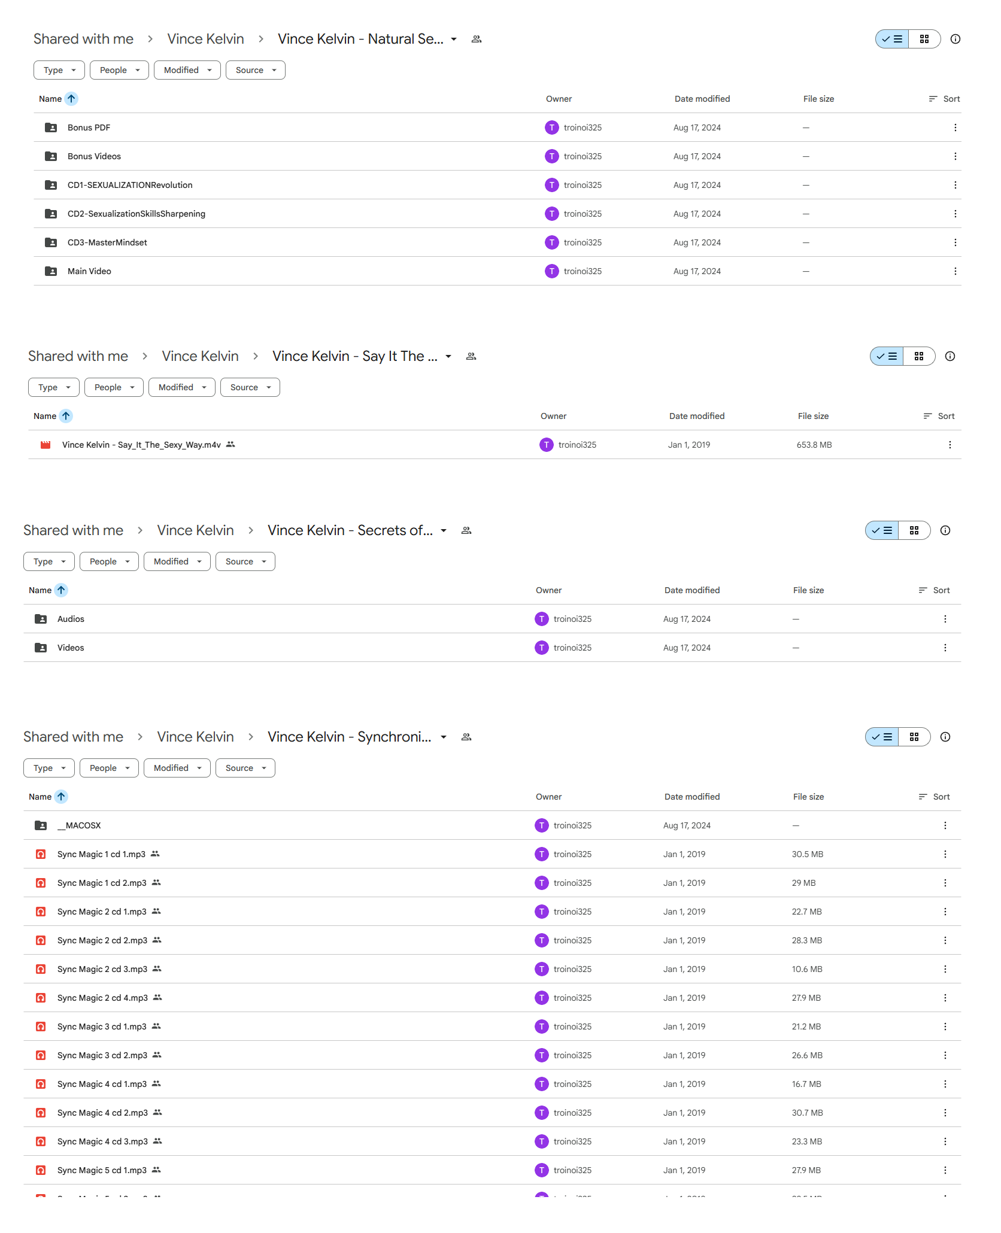Click Audios folder icon
Viewport: 1001px width, 1233px height.
pos(41,619)
